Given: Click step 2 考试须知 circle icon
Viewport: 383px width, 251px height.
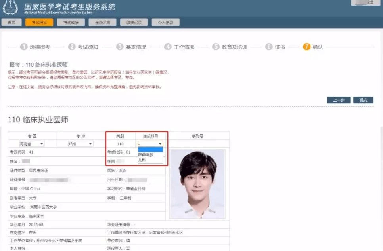Looking at the screenshot, I should (72, 47).
